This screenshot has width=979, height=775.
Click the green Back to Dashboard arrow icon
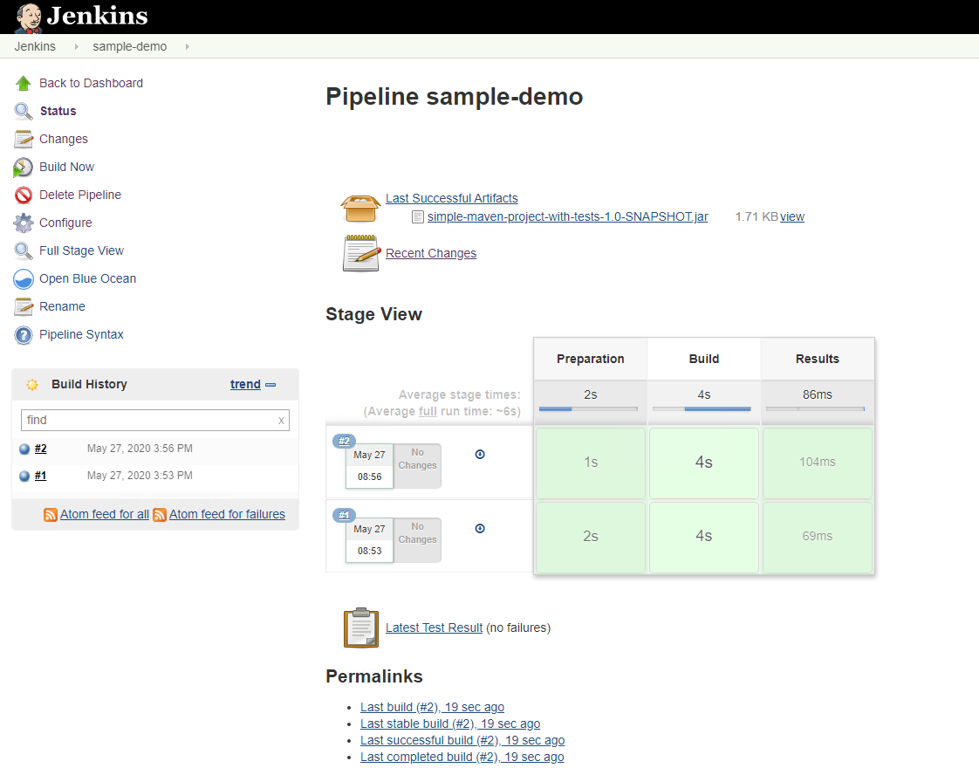(23, 83)
